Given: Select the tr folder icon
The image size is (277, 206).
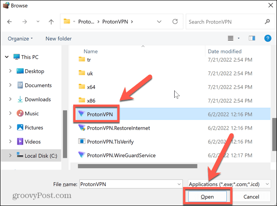Looking at the screenshot, I should 82,59.
